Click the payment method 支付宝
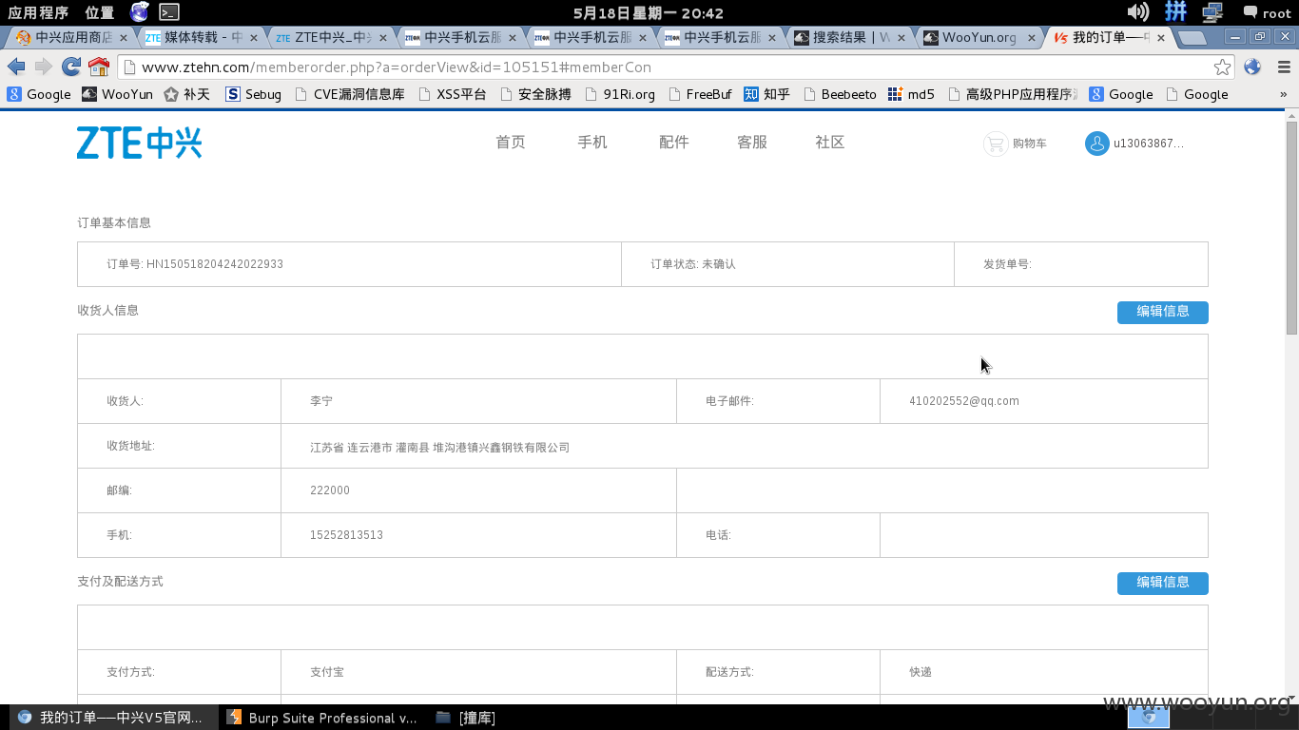 327,672
